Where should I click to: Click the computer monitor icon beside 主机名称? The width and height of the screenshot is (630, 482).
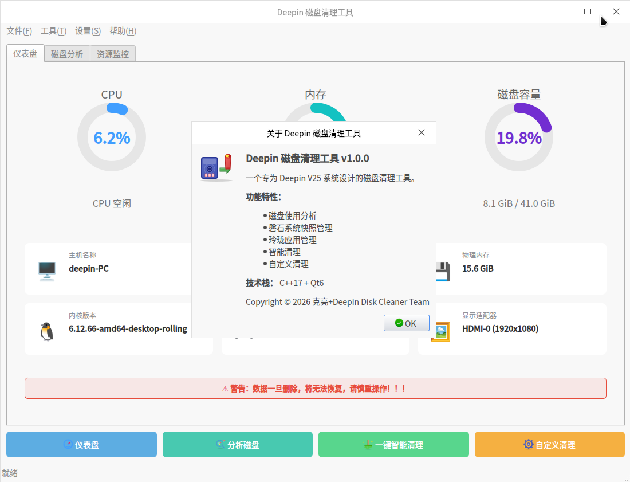coord(47,271)
